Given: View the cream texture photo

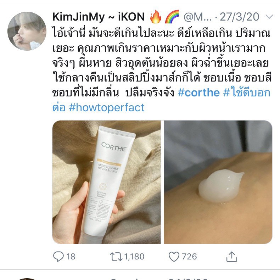Looking at the screenshot, I should click(x=218, y=182).
